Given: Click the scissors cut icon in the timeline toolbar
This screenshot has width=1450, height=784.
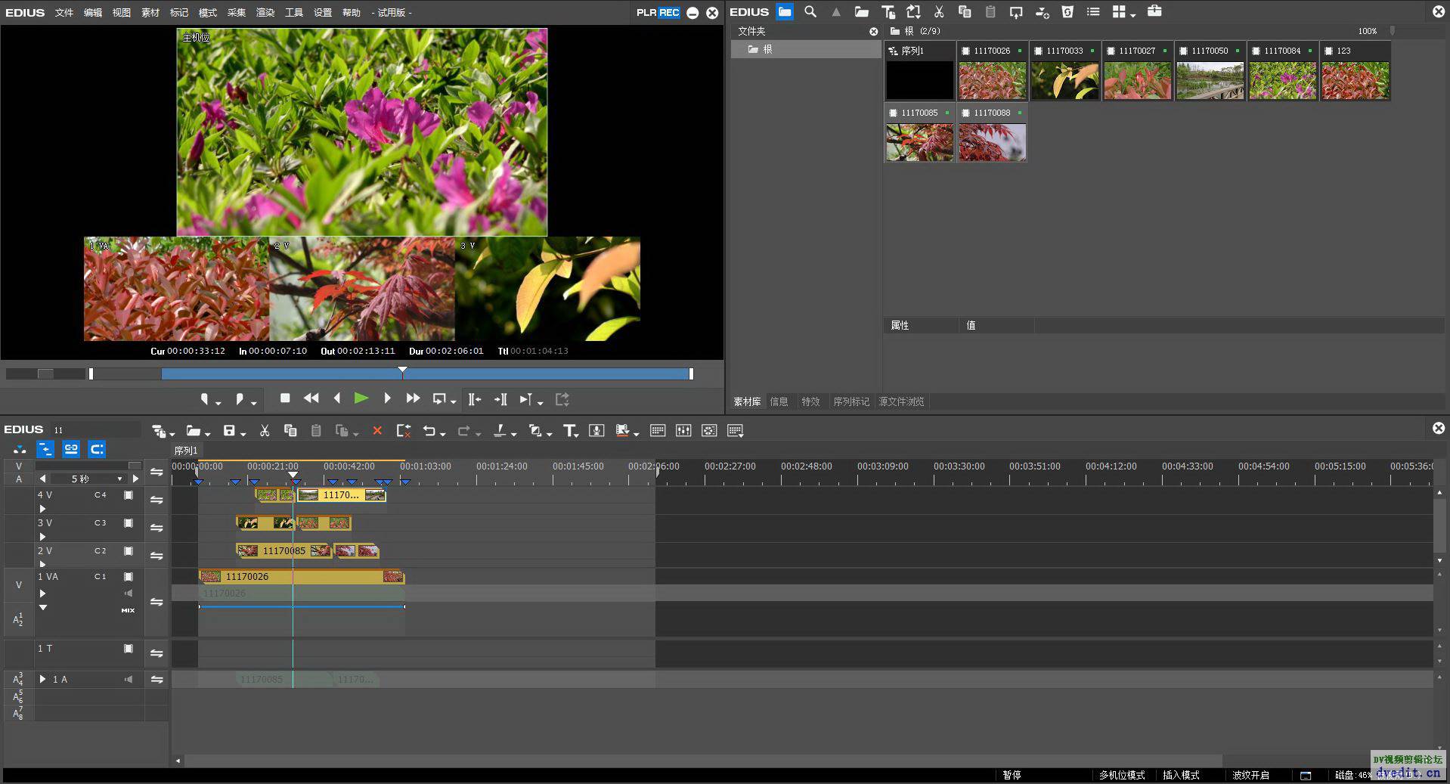Looking at the screenshot, I should (x=265, y=431).
